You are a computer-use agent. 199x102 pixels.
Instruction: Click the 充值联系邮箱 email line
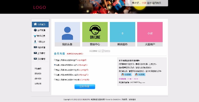132,82
